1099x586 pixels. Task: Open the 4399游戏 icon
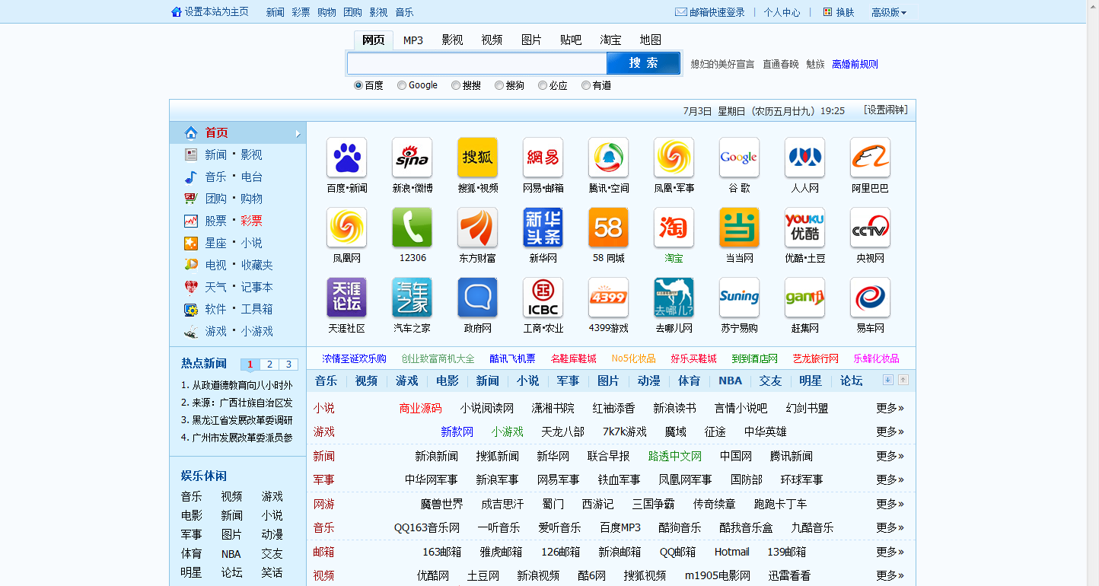pos(608,298)
